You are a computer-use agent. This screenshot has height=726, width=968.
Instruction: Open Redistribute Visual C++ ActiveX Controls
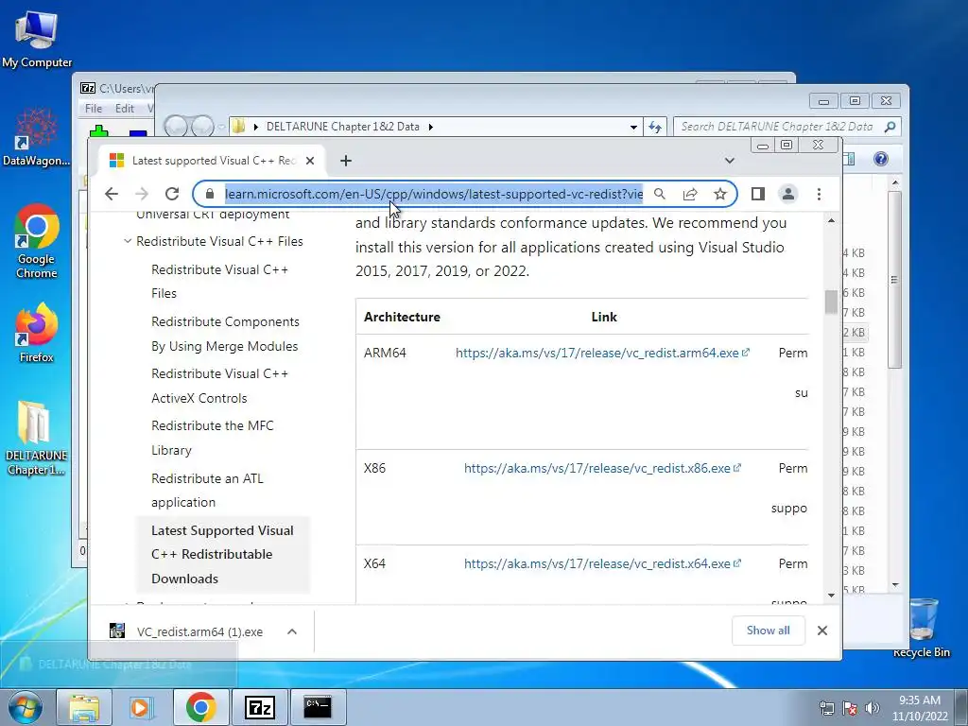coord(219,386)
